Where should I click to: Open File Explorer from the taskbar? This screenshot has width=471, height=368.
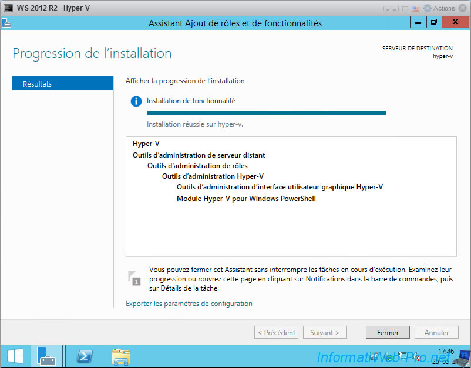click(x=121, y=356)
